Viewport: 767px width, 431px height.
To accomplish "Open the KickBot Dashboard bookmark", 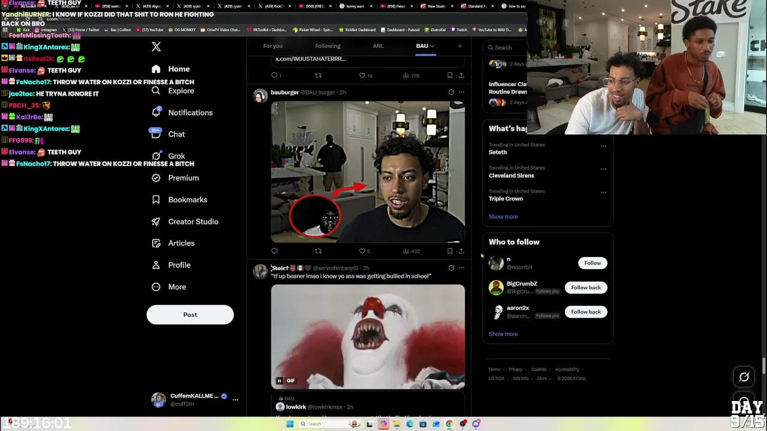I will pyautogui.click(x=357, y=30).
